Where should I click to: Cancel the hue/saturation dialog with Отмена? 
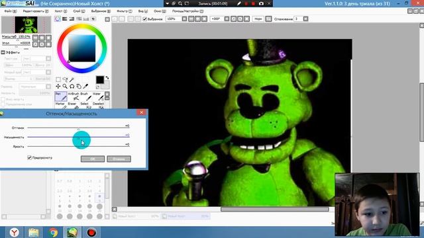click(119, 159)
